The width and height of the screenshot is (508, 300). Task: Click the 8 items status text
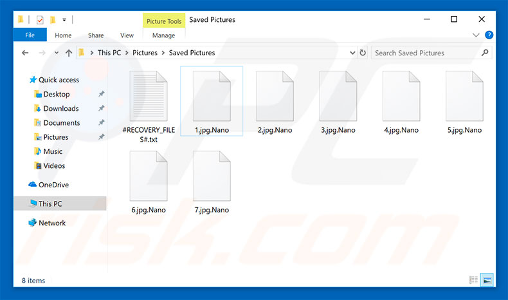click(x=33, y=281)
